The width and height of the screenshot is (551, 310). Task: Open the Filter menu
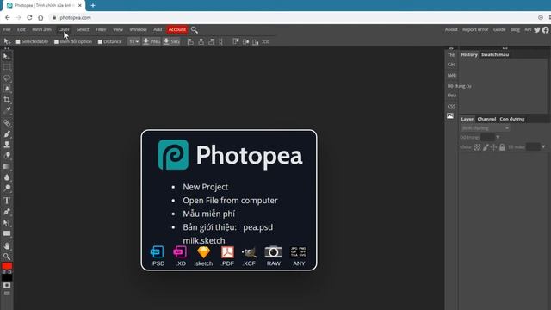(x=101, y=29)
